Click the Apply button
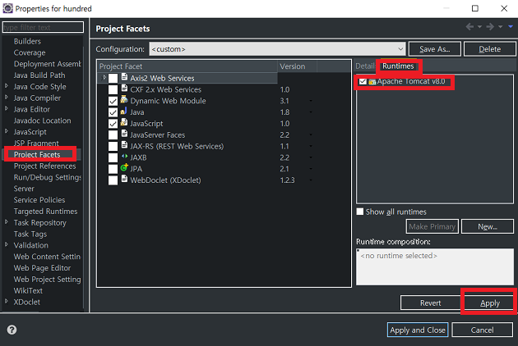The width and height of the screenshot is (518, 346). (x=490, y=303)
